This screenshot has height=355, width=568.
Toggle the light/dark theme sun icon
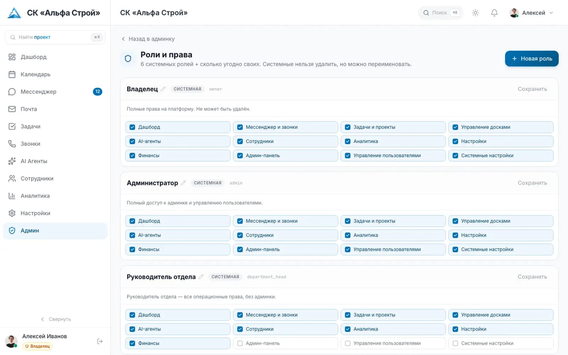475,13
